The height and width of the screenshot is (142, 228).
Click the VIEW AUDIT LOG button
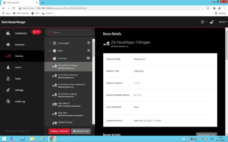[206, 134]
